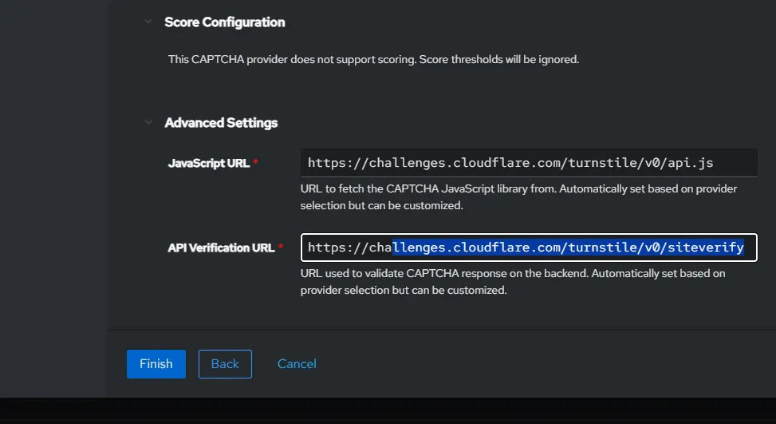Collapse the Advanced Settings section chevron
This screenshot has width=776, height=424.
point(148,123)
